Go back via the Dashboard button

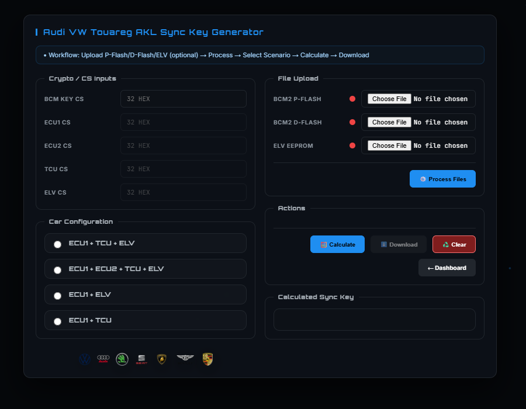point(447,268)
